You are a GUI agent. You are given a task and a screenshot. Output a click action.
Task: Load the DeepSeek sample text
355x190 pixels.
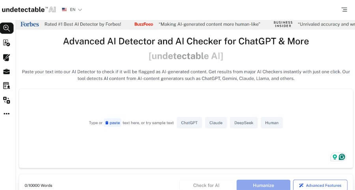coord(244,123)
